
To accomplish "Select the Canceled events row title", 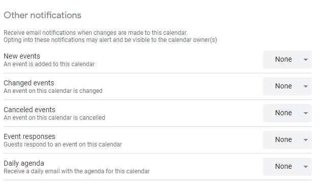I will click(29, 110).
